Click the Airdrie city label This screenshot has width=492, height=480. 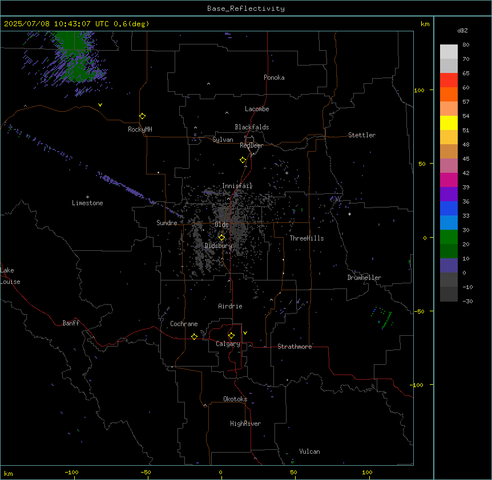pos(230,306)
